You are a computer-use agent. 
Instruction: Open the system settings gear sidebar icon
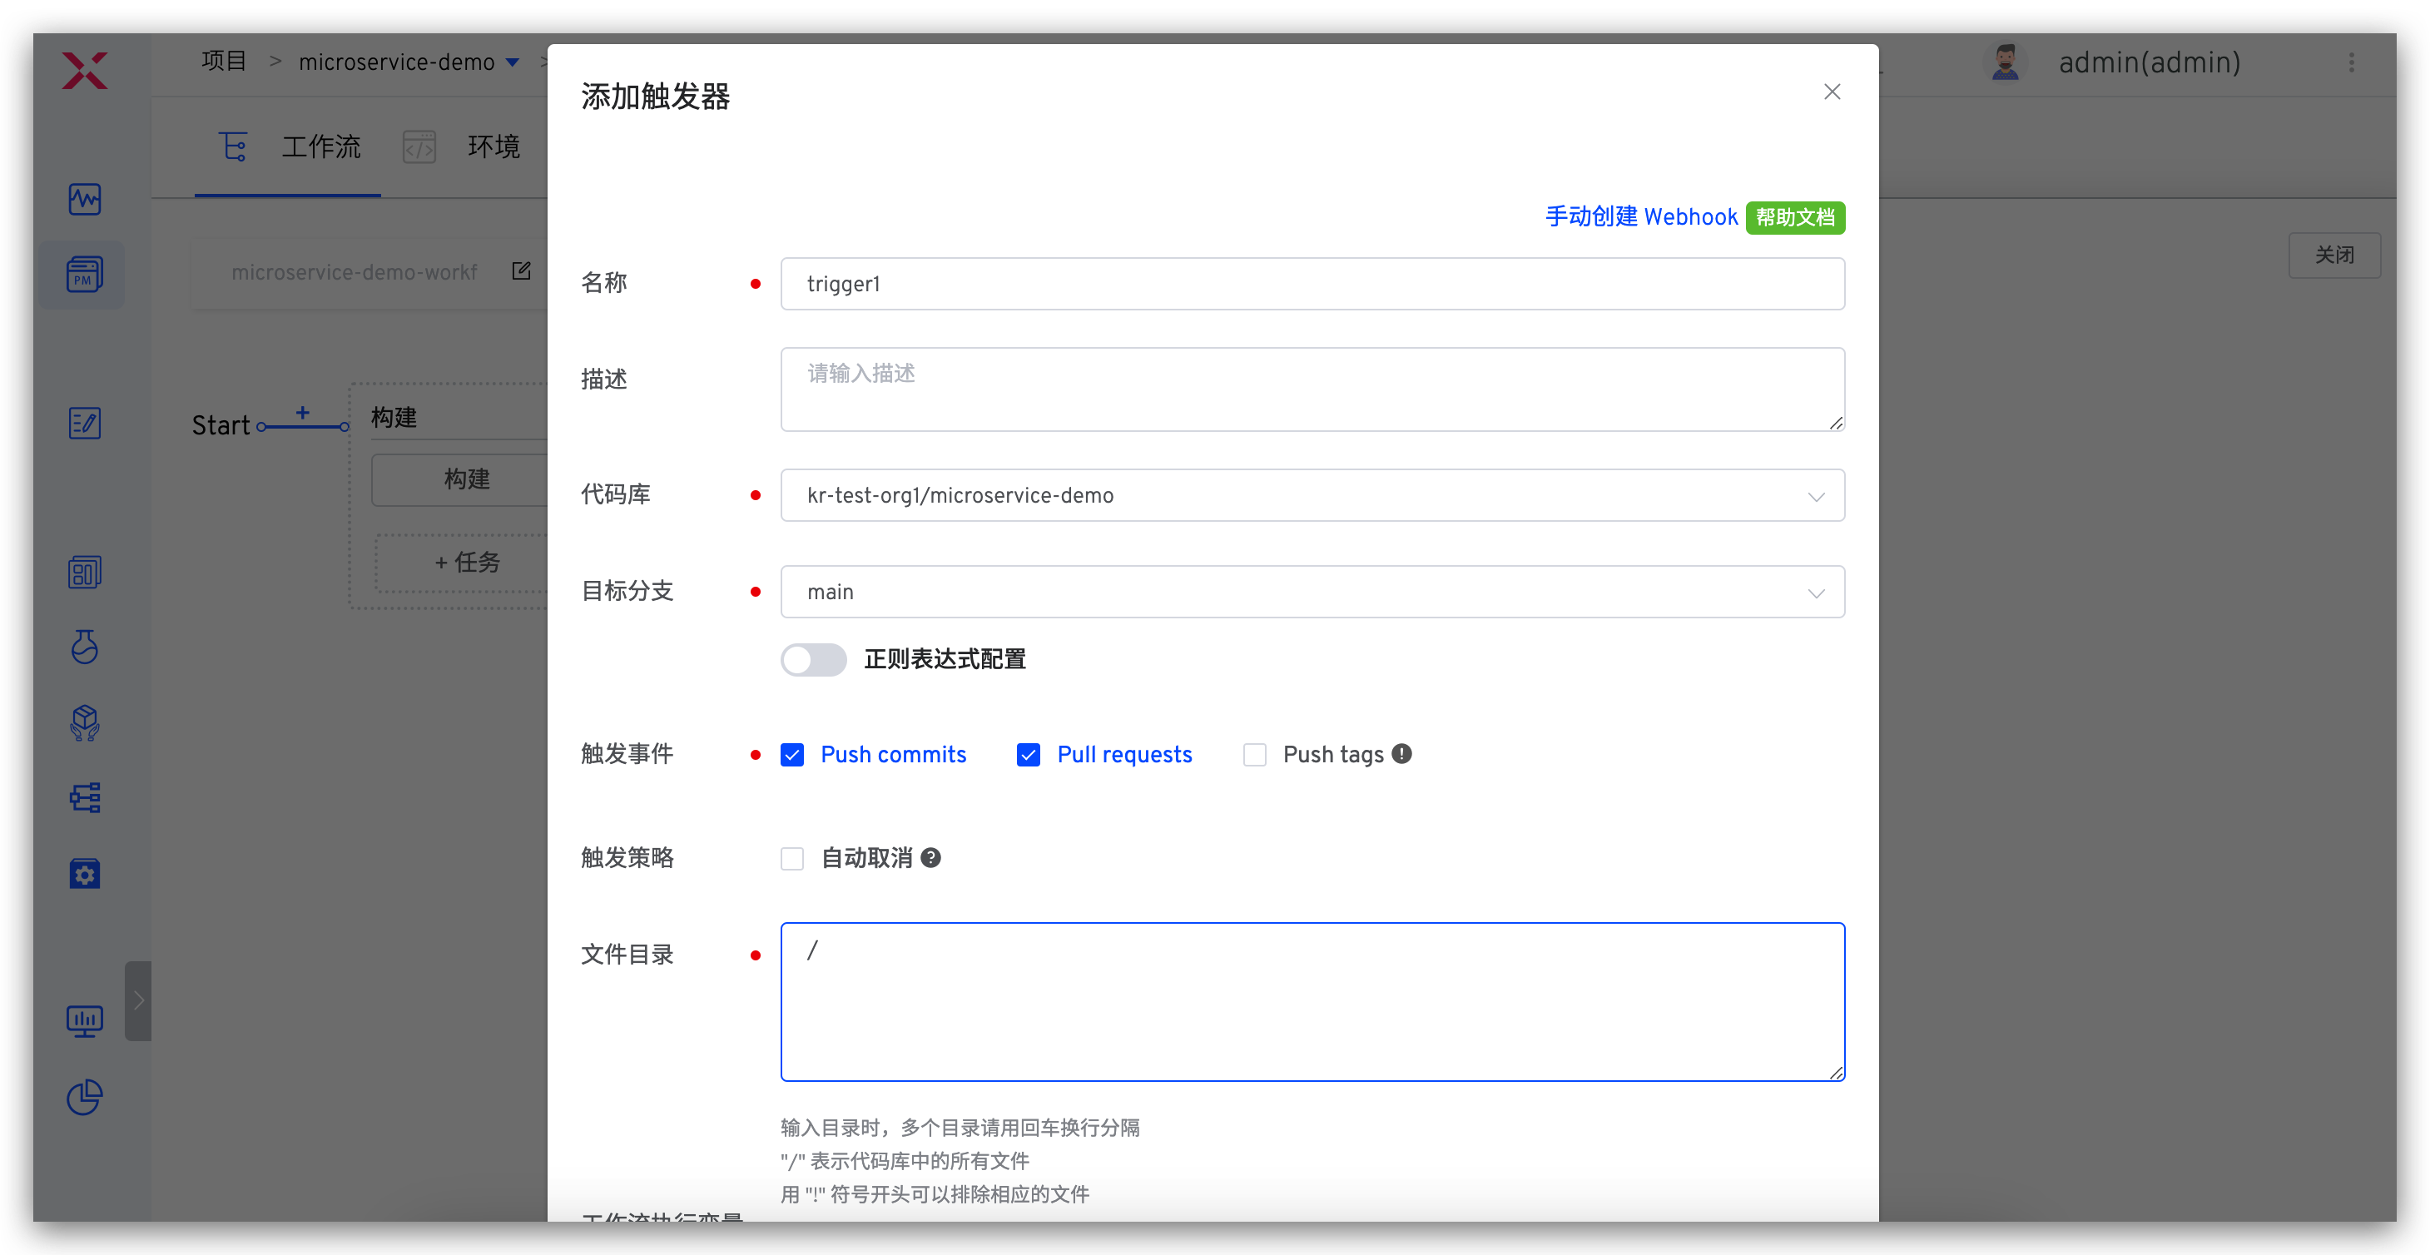click(x=85, y=874)
